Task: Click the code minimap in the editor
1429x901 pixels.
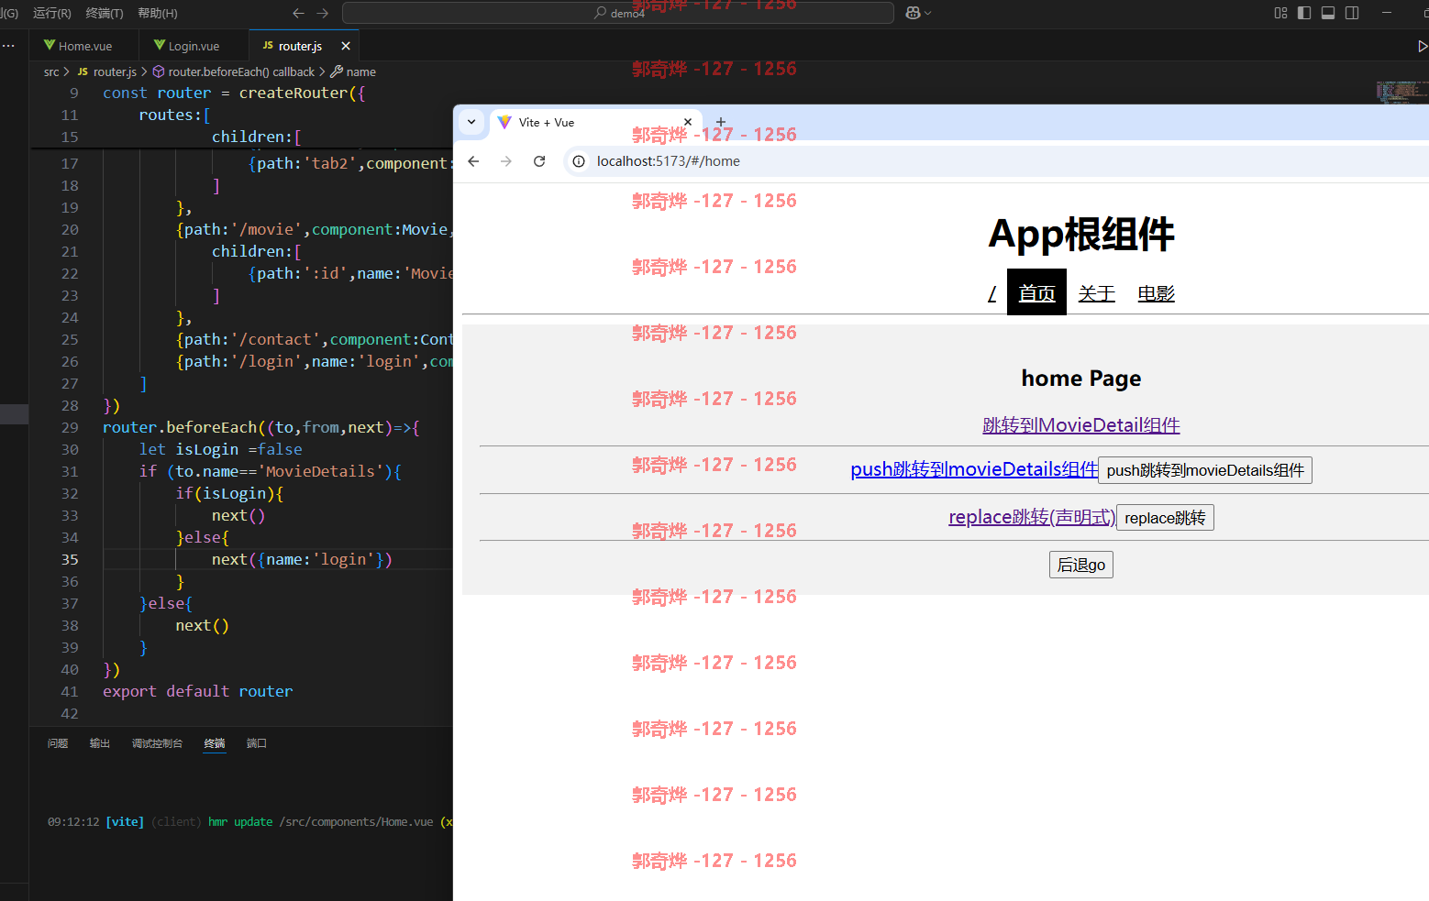Action: pos(1401,92)
